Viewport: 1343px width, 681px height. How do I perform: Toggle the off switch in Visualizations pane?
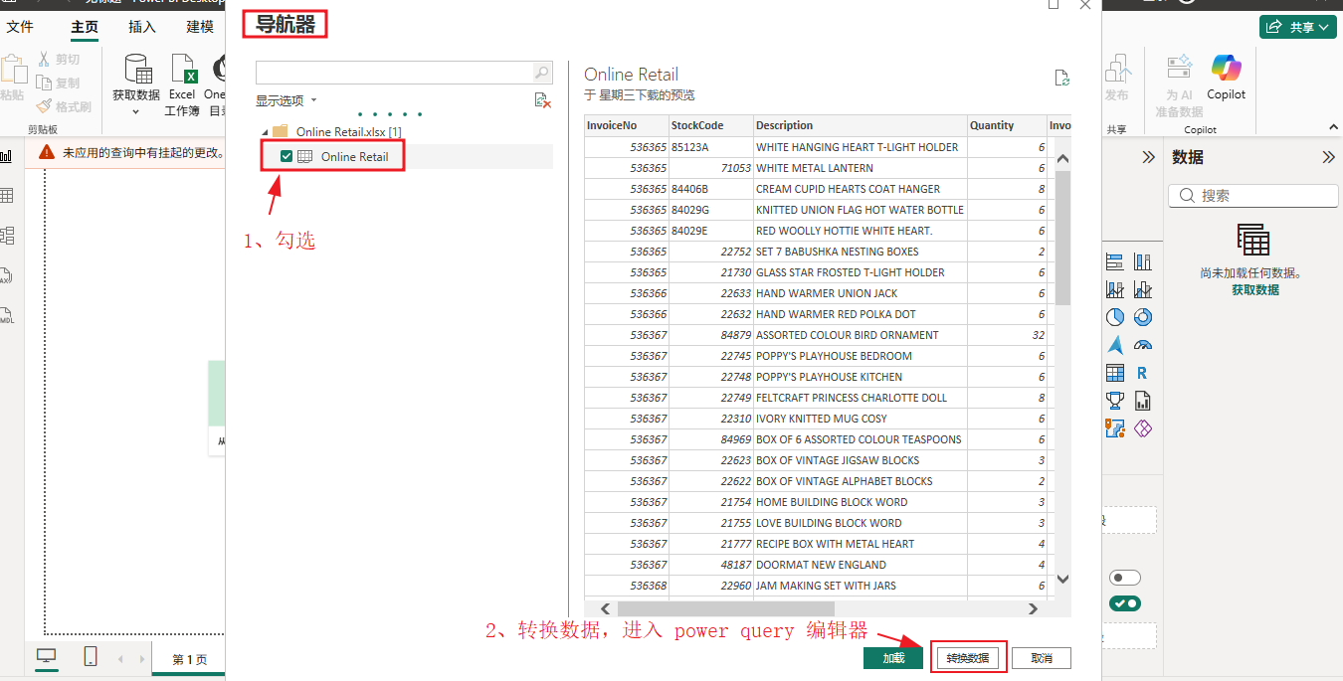(1126, 578)
